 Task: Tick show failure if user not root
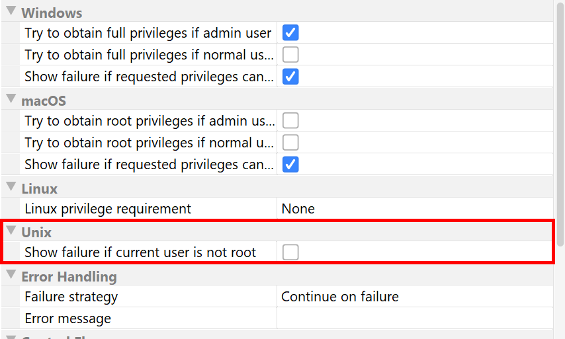[290, 252]
